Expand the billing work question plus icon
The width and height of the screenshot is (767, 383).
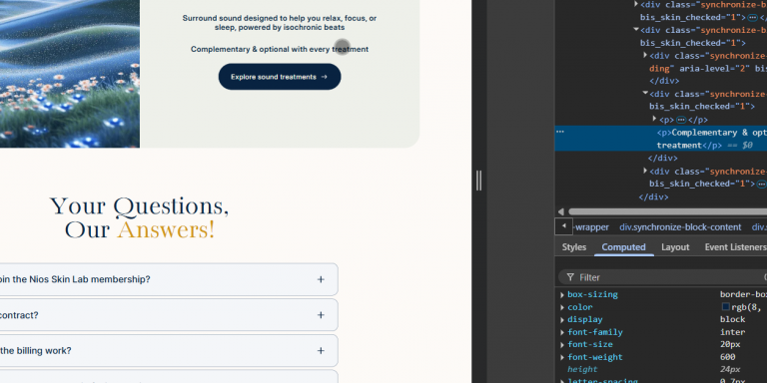321,351
